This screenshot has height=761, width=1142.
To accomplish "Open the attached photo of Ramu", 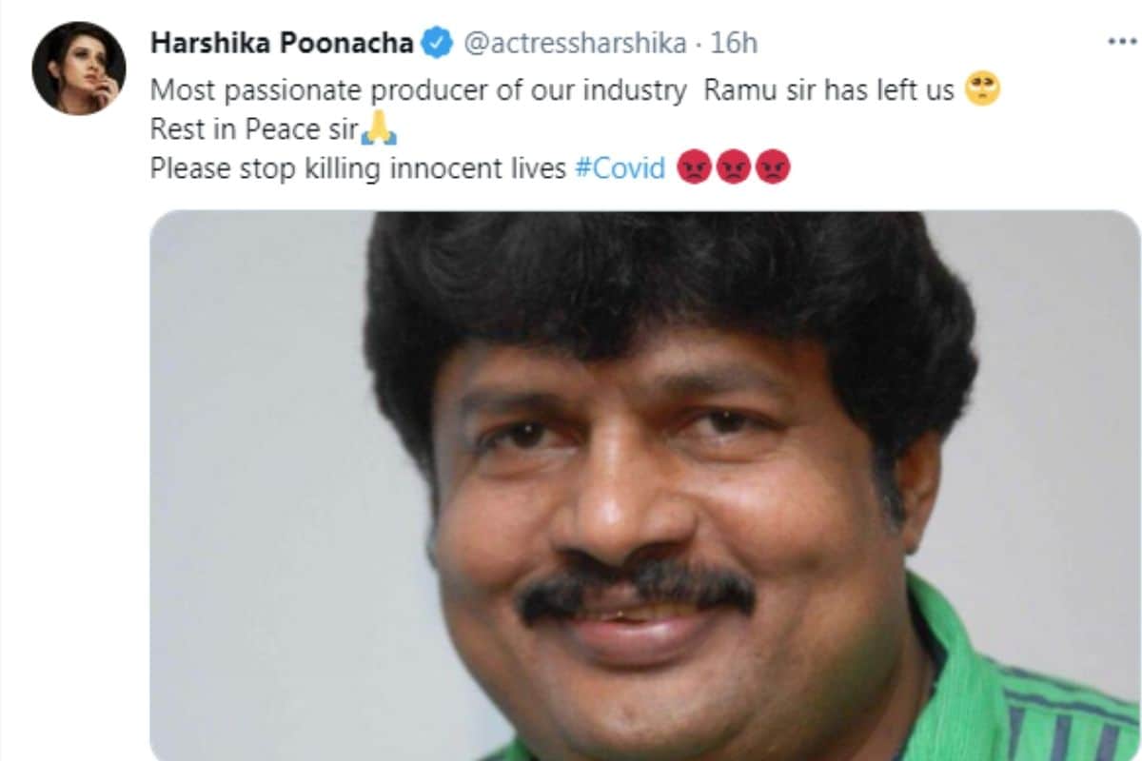I will pos(645,485).
